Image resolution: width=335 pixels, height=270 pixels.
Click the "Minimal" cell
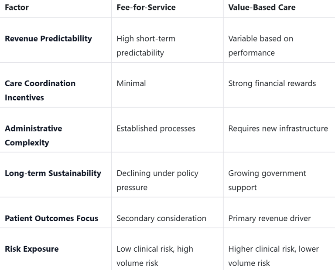click(131, 83)
